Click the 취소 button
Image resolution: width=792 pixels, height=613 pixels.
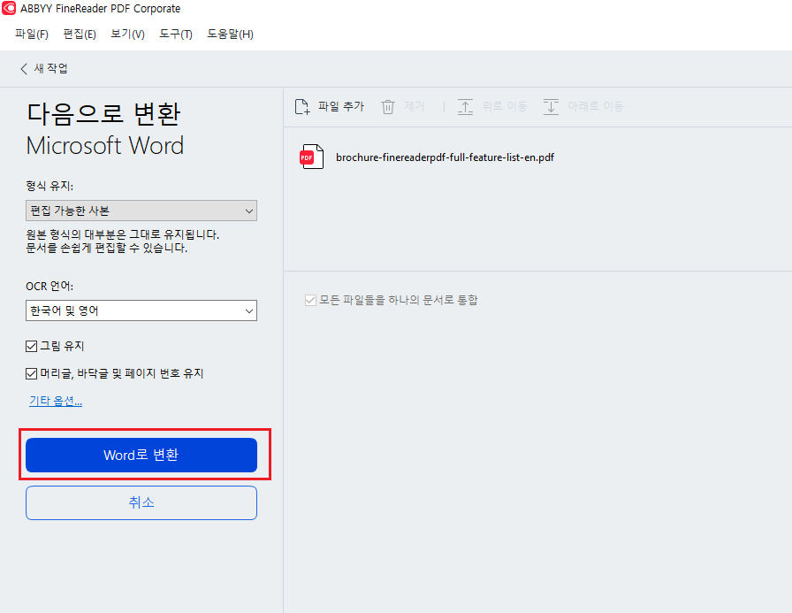pos(141,502)
